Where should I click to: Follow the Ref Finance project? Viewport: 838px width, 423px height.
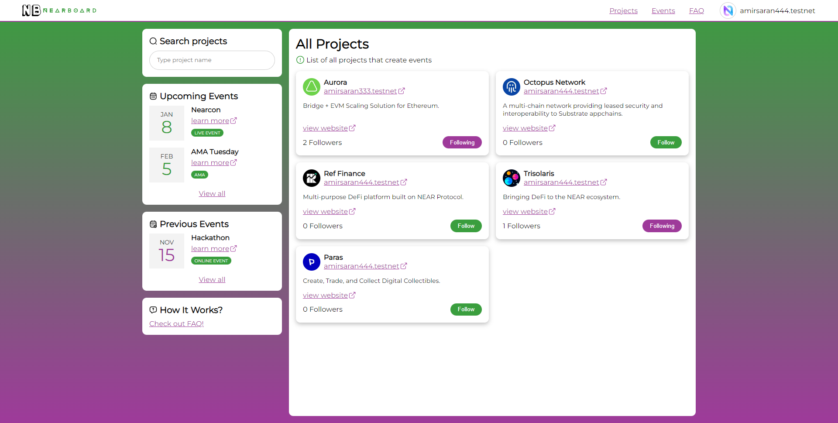[466, 226]
